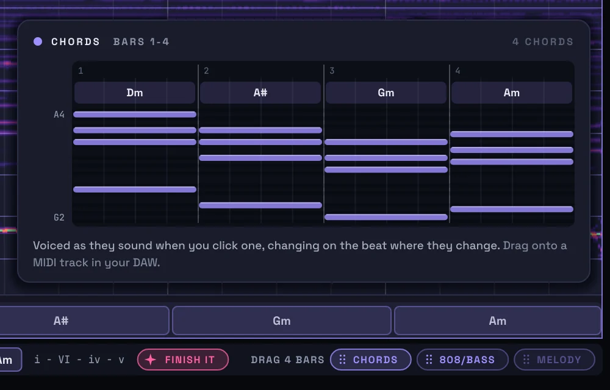Select the MELODY drag pill
This screenshot has width=610, height=390.
(x=554, y=360)
